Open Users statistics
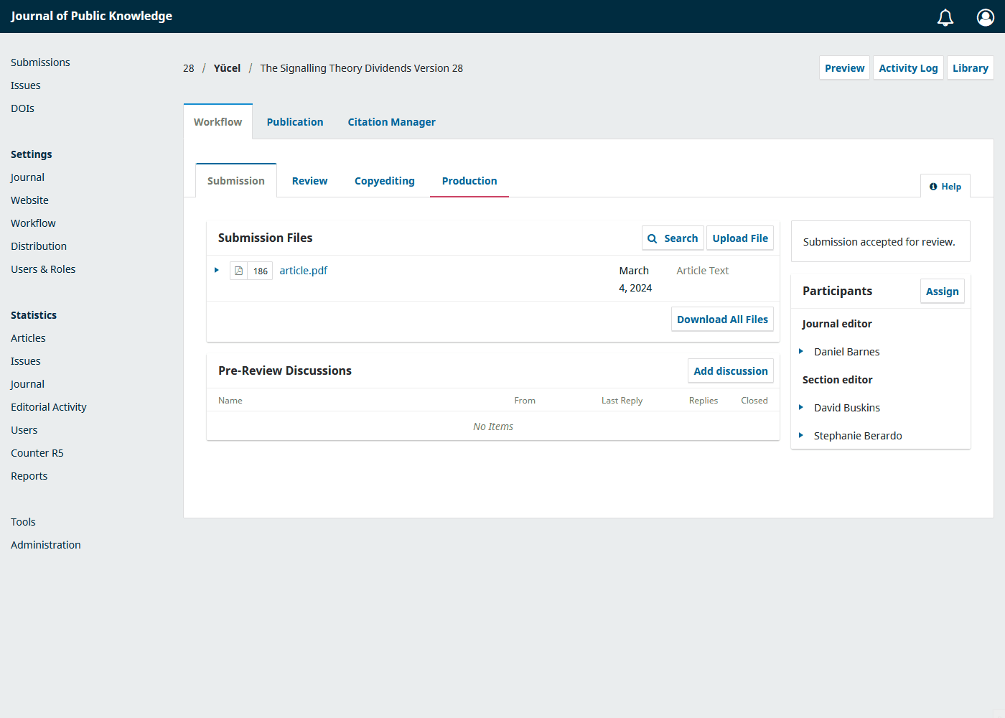Viewport: 1005px width, 718px height. 24,430
